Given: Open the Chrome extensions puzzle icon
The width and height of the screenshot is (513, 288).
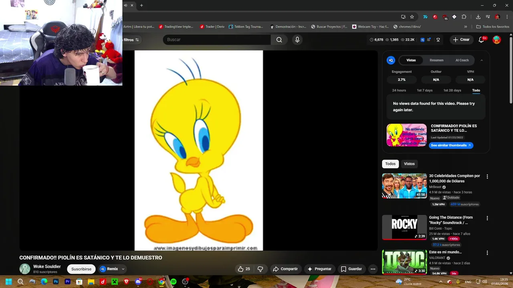Looking at the screenshot, I should pos(464,17).
